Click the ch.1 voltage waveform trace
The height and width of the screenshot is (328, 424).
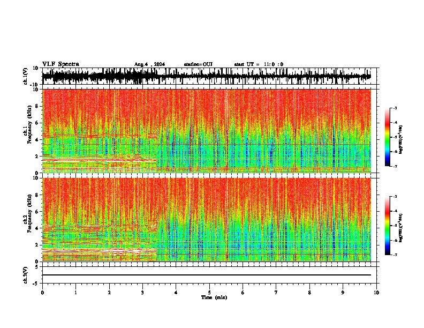(x=206, y=76)
